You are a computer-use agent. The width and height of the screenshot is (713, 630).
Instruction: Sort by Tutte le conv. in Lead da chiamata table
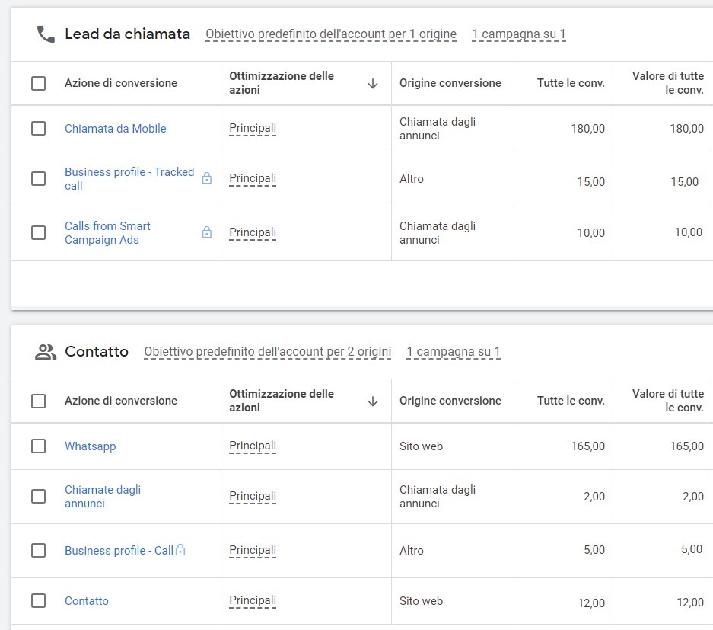(x=571, y=83)
